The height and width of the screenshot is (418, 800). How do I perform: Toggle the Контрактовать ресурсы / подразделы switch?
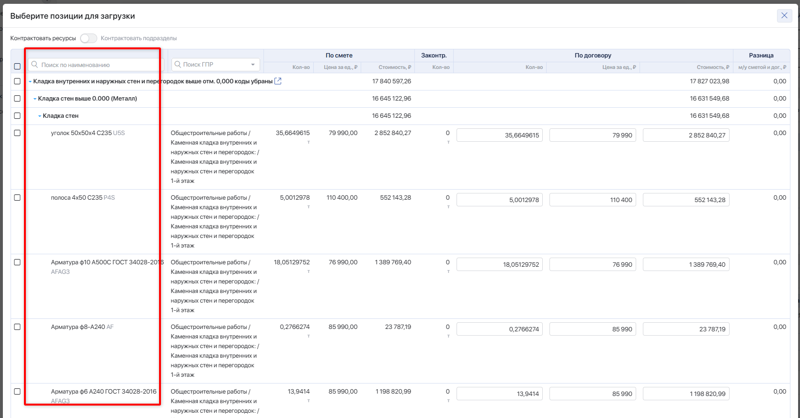(x=89, y=38)
